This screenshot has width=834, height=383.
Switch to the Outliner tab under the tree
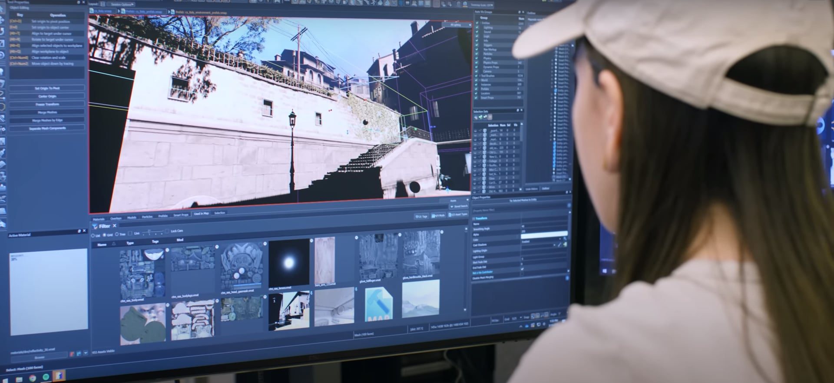[x=546, y=188]
